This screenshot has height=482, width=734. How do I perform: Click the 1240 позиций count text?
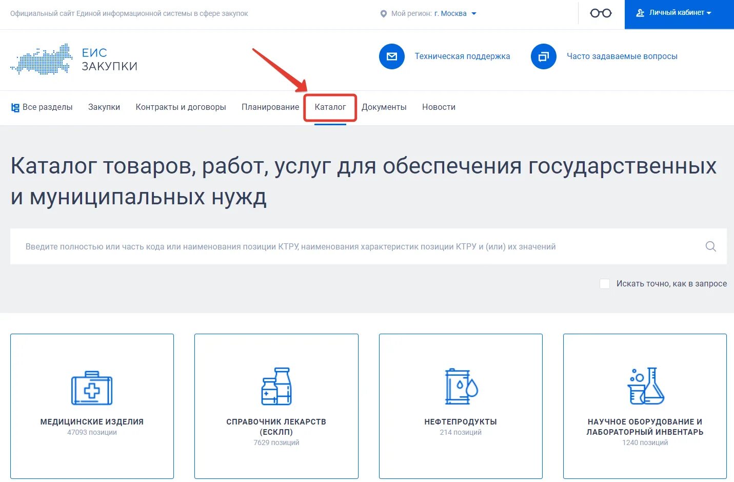pyautogui.click(x=645, y=443)
